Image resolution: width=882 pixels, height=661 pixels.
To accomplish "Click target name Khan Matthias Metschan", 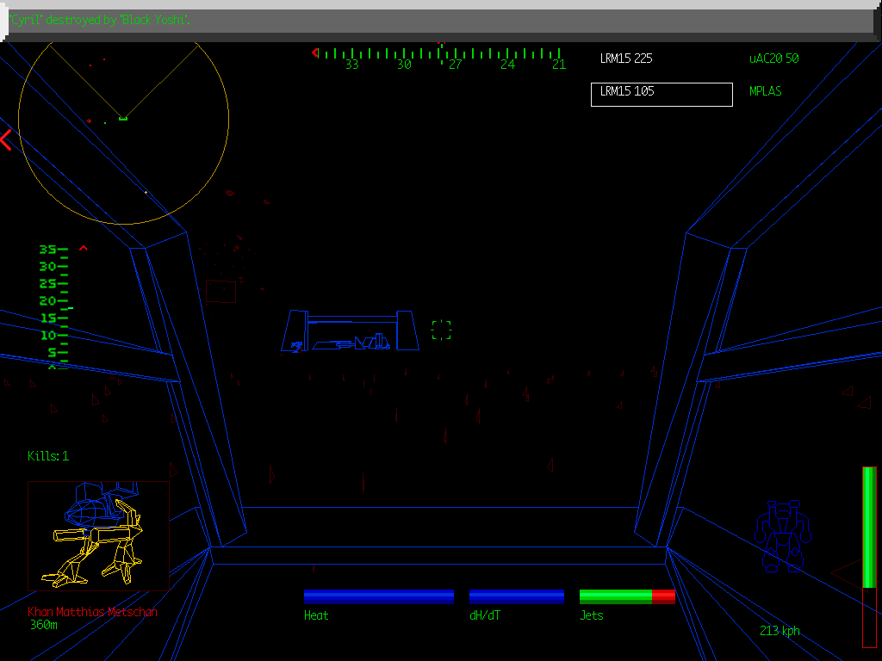I will click(90, 612).
